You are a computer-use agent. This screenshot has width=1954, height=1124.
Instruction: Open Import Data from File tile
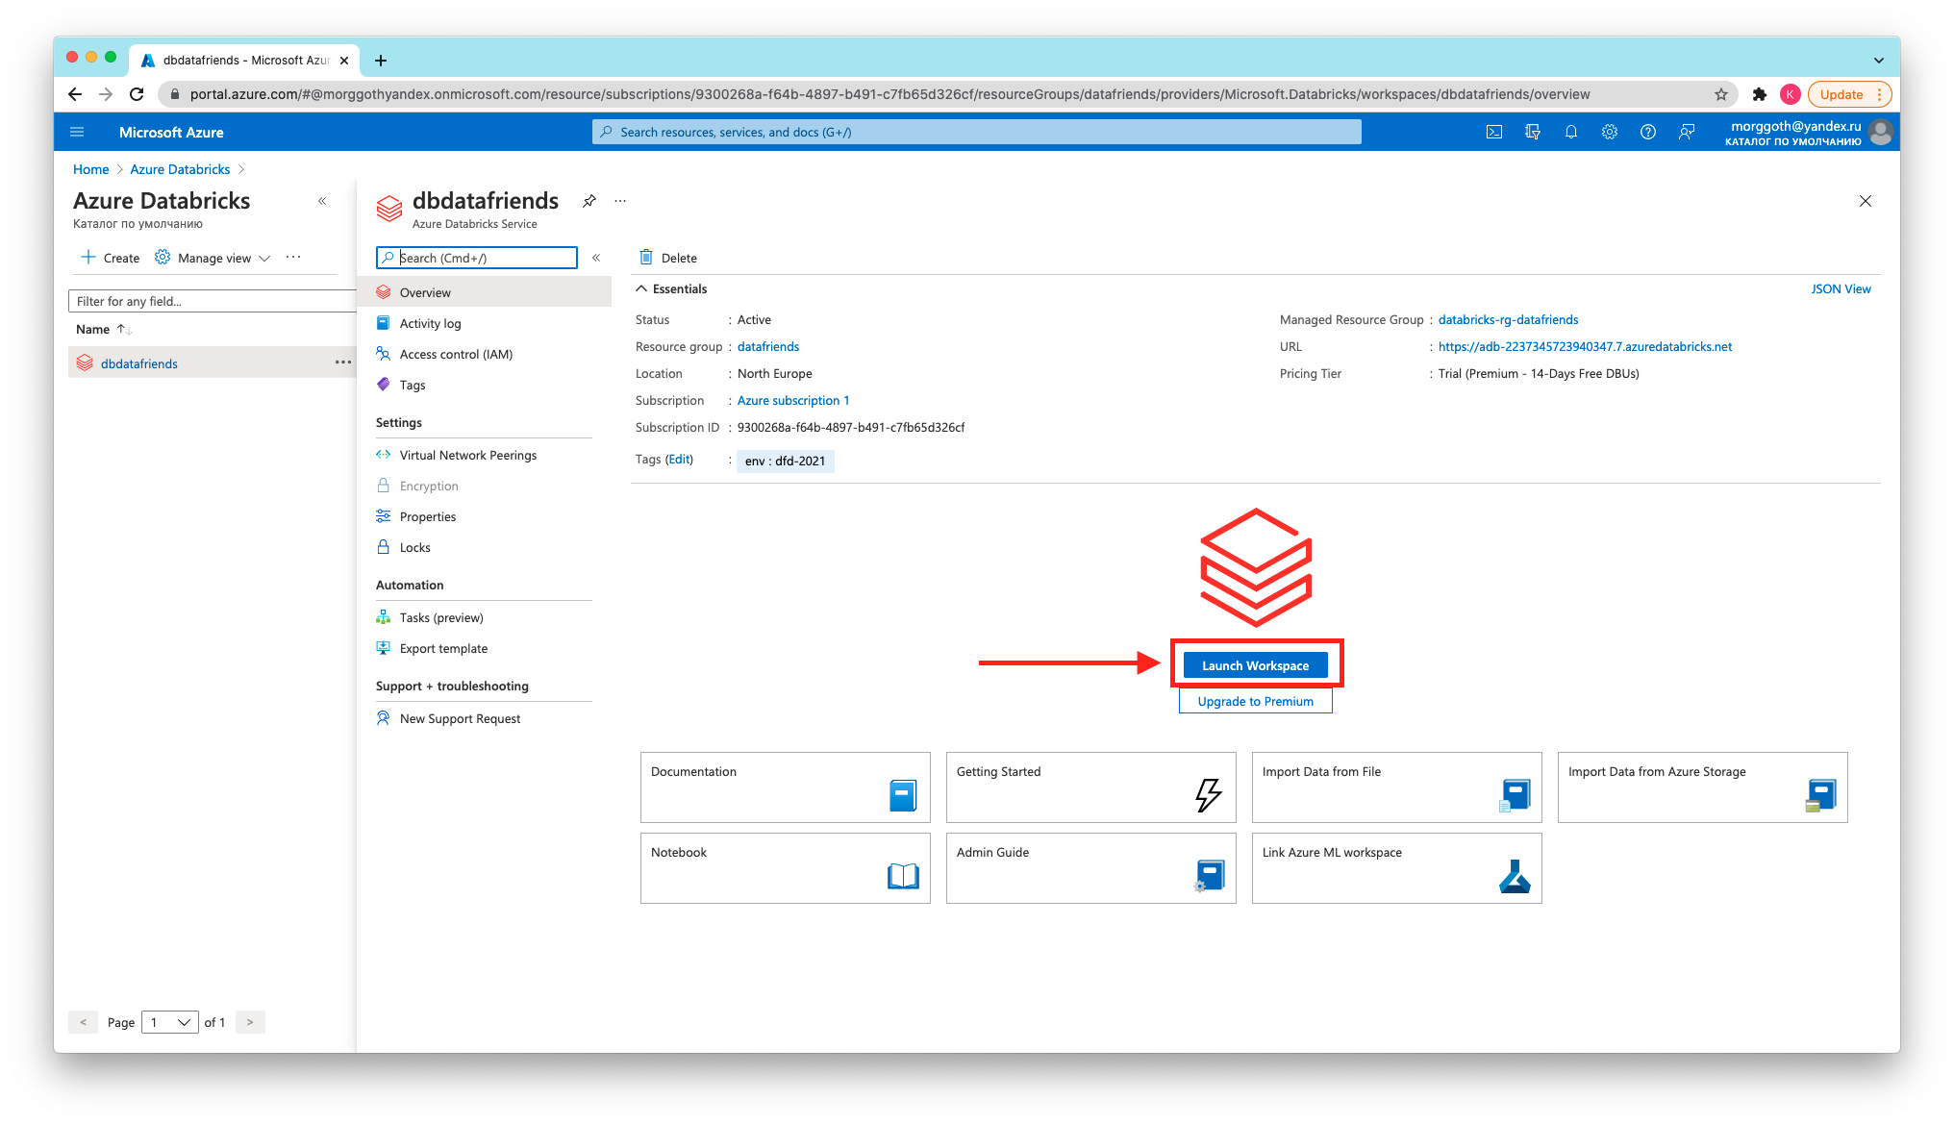[1396, 787]
